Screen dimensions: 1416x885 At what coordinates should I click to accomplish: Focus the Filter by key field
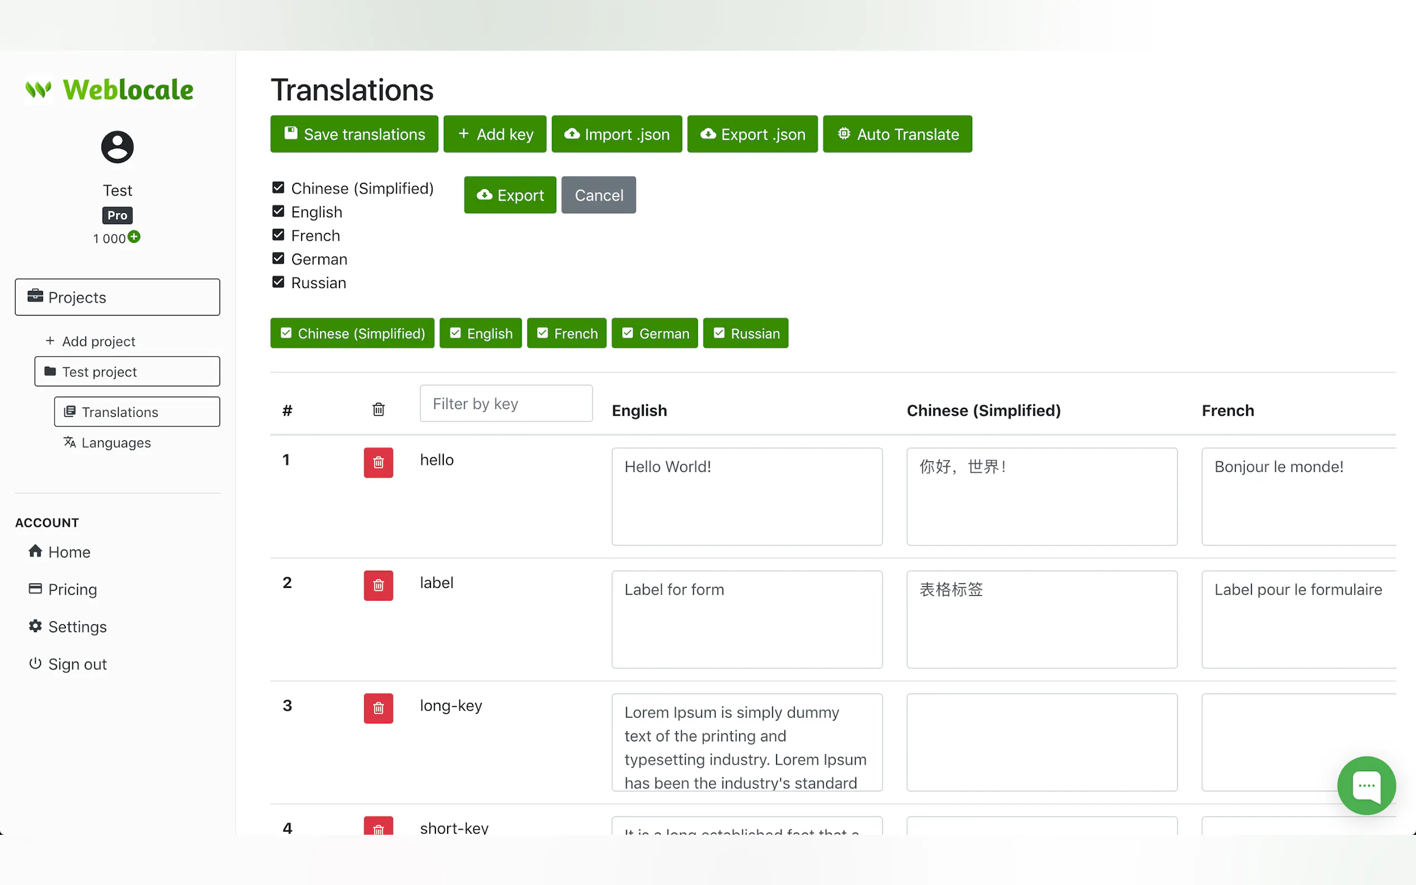click(x=506, y=403)
